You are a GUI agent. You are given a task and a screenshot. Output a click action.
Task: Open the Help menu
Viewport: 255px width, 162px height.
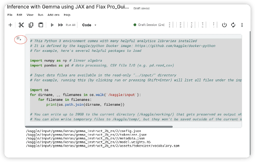click(x=67, y=15)
